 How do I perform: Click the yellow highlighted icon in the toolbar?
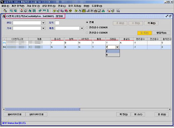pyautogui.click(x=84, y=11)
